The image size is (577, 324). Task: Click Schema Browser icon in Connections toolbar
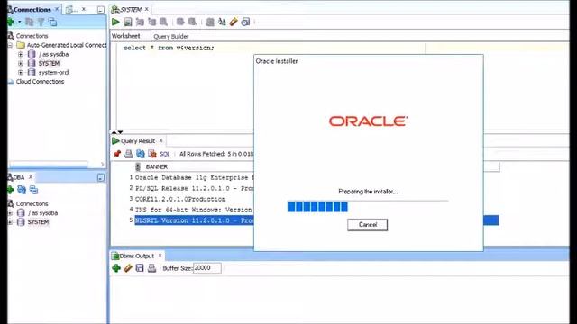pos(52,22)
